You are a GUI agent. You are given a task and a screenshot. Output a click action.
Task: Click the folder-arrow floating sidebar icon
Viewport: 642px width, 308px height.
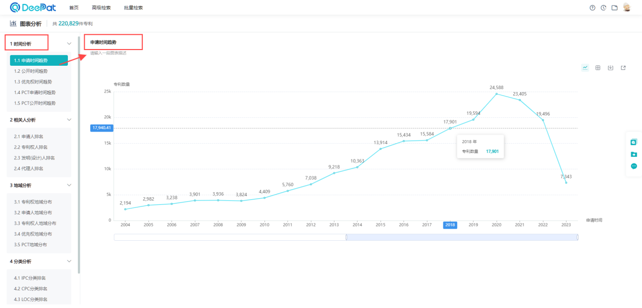634,154
